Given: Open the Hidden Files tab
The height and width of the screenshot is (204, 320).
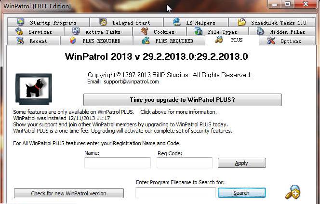Looking at the screenshot, I should (x=282, y=32).
